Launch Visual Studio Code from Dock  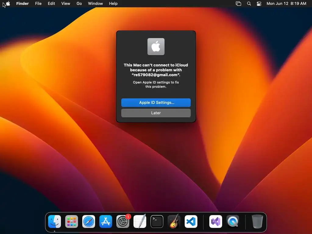pyautogui.click(x=191, y=222)
